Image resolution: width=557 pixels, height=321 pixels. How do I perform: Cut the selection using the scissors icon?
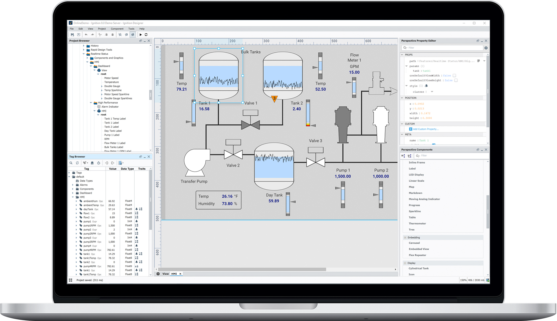pos(100,34)
